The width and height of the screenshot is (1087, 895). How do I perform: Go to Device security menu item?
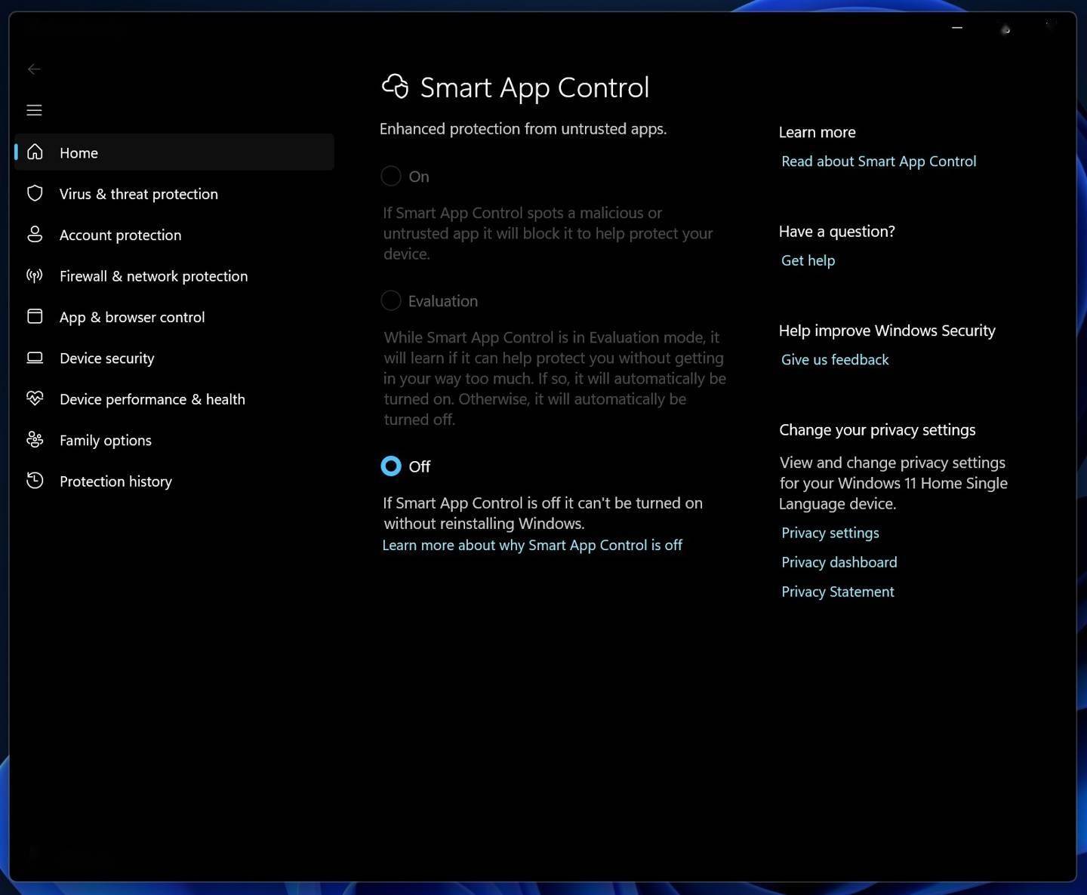click(x=107, y=358)
